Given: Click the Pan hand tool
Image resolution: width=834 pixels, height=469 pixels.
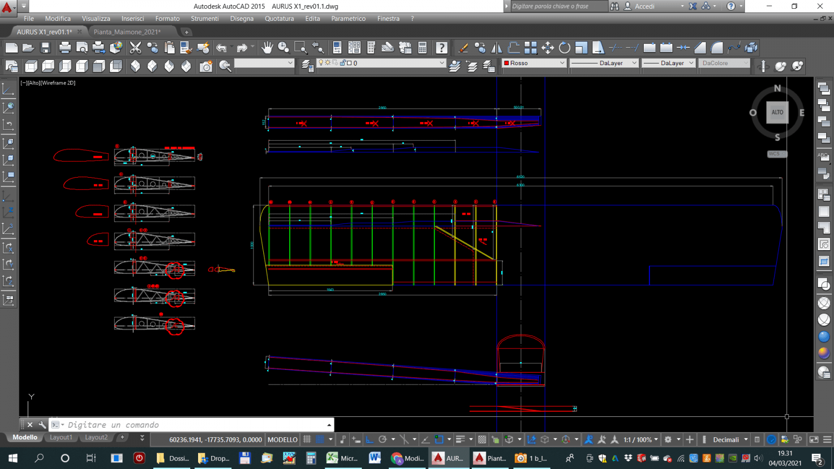Looking at the screenshot, I should pyautogui.click(x=267, y=48).
